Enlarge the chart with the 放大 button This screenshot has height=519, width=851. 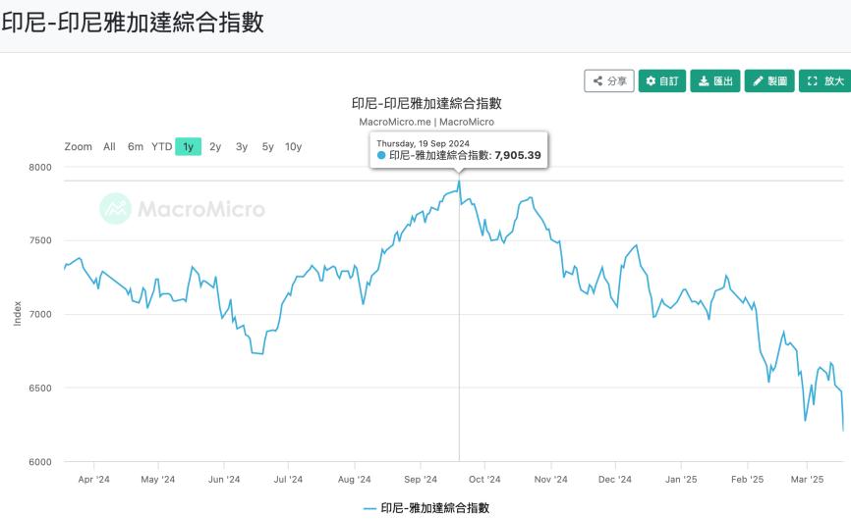coord(824,80)
